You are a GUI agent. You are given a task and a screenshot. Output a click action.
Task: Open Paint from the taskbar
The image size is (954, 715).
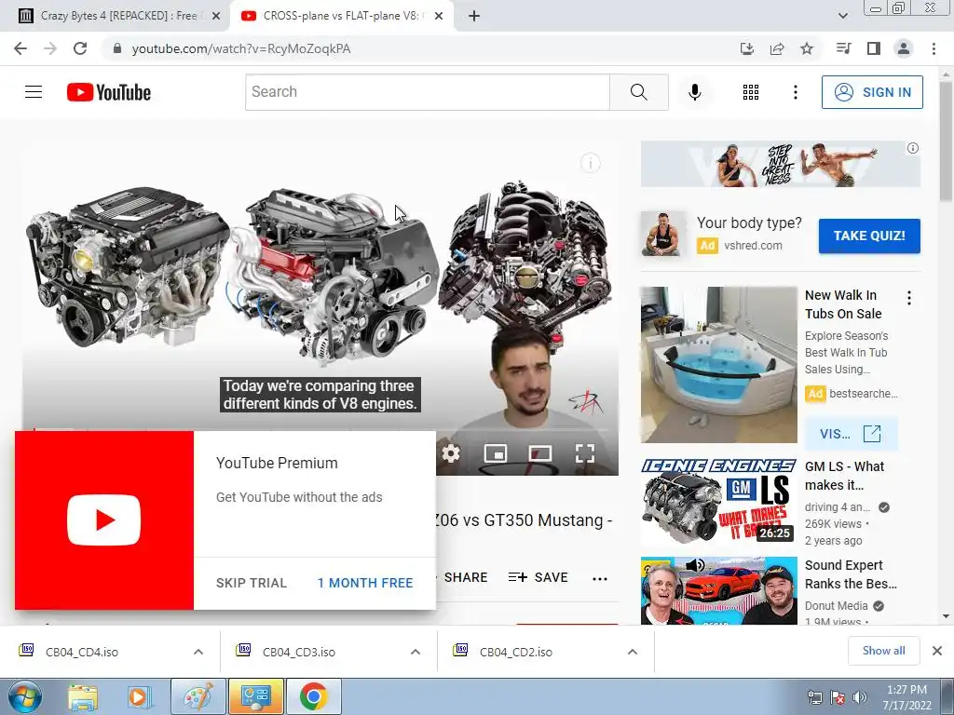pos(198,696)
